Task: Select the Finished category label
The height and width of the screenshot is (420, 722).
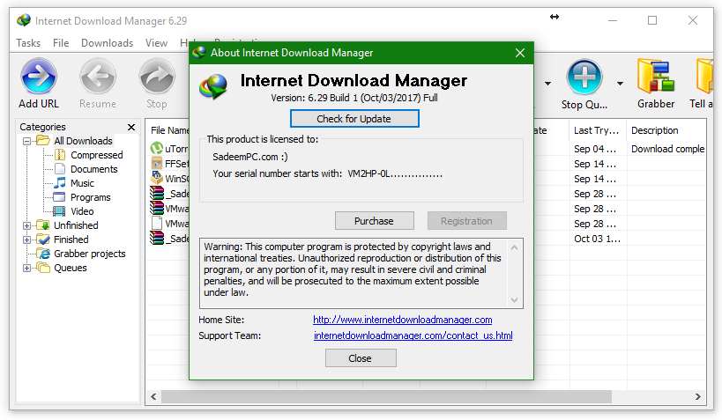Action: tap(71, 239)
